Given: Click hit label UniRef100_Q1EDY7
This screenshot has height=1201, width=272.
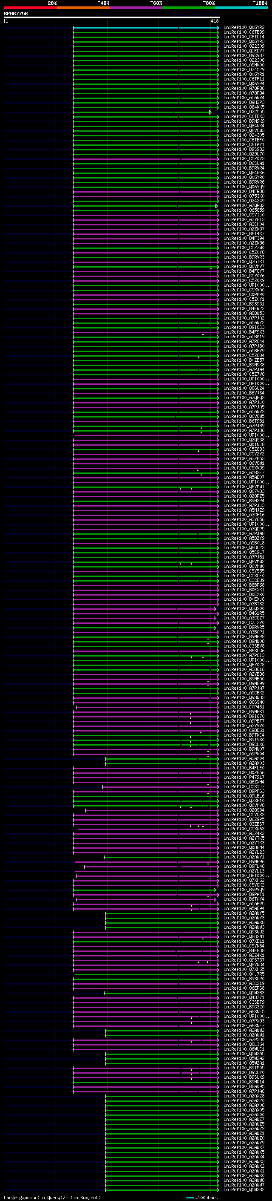Looking at the screenshot, I should pos(244,51).
